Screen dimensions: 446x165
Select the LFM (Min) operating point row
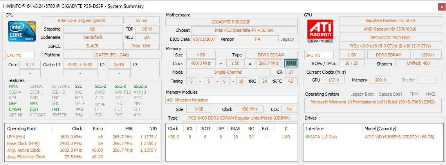click(x=82, y=137)
